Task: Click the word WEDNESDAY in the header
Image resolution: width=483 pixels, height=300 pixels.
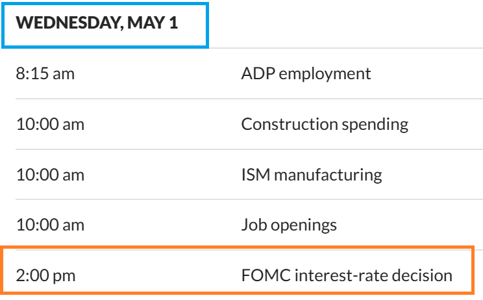Action: click(x=61, y=23)
